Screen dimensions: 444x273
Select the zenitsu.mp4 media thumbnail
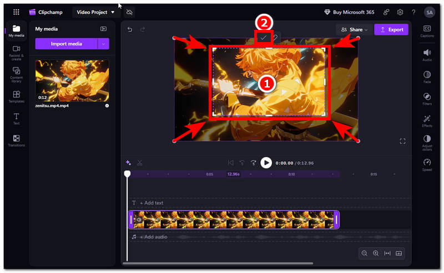pos(72,81)
